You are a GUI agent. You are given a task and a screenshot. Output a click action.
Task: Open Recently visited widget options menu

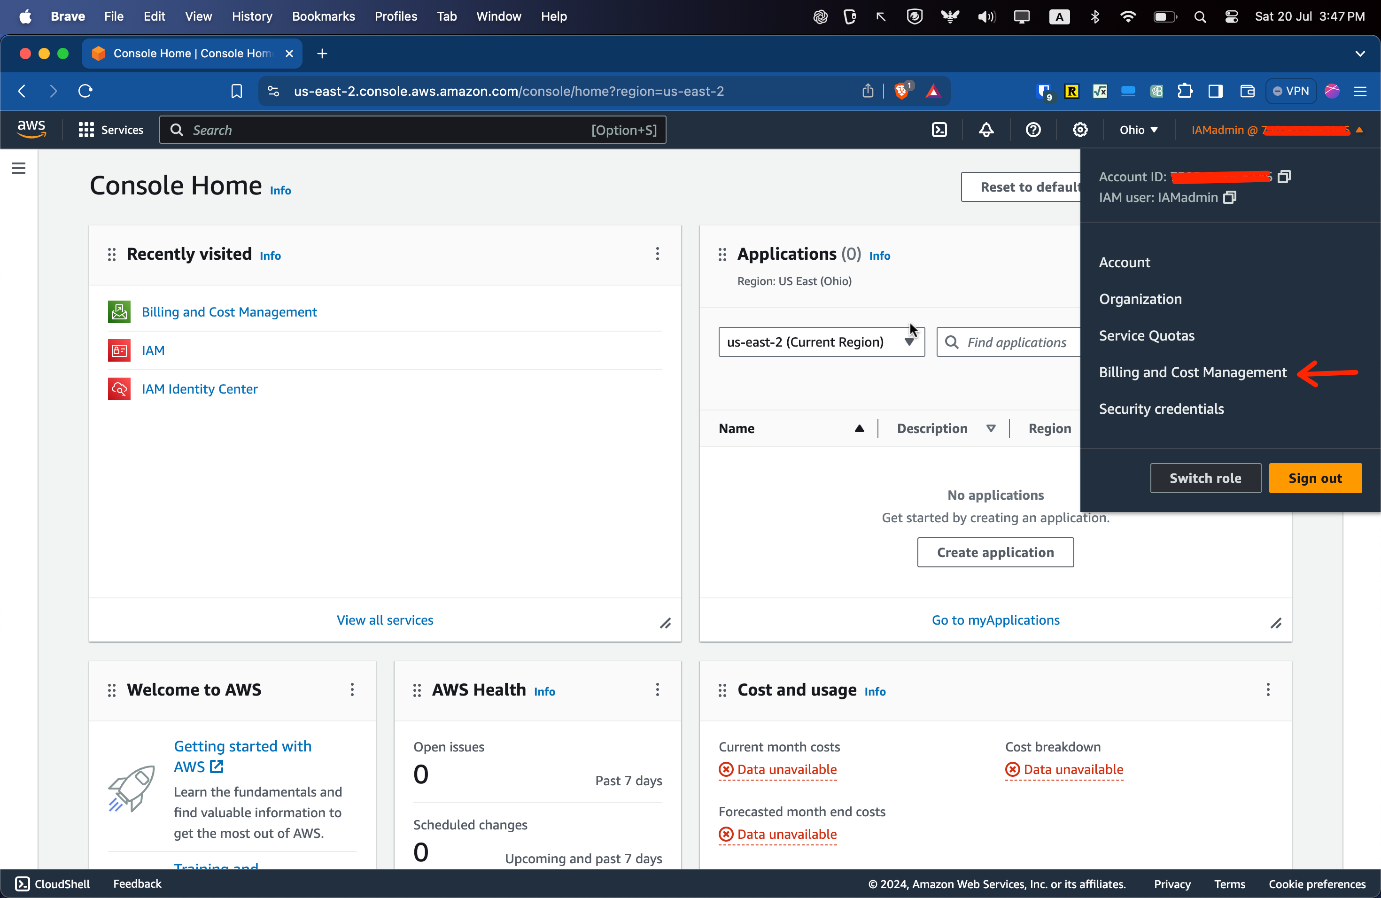click(x=657, y=254)
